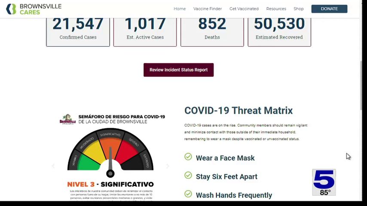Screen dimensions: 367x206
Task: Click the gauge needle pivot
Action: coord(110,174)
